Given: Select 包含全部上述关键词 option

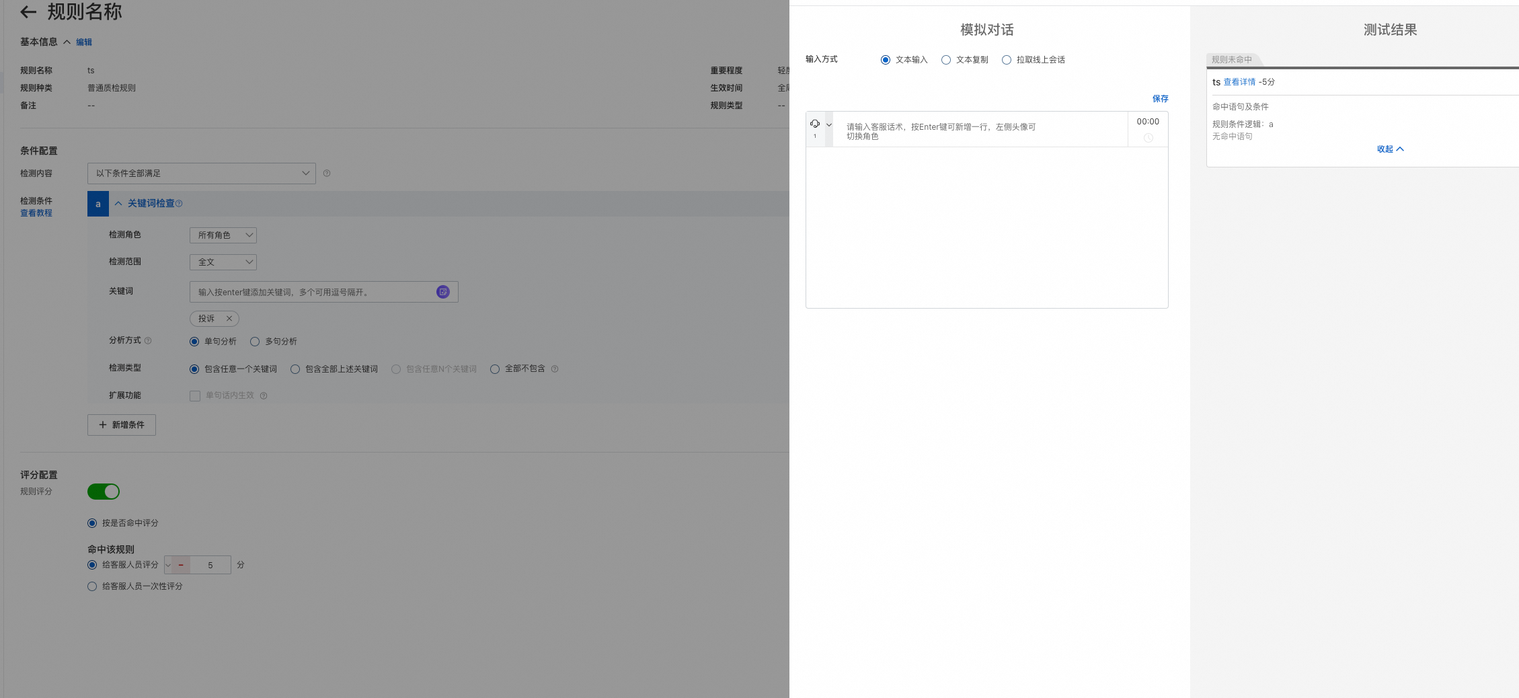Looking at the screenshot, I should pos(295,369).
